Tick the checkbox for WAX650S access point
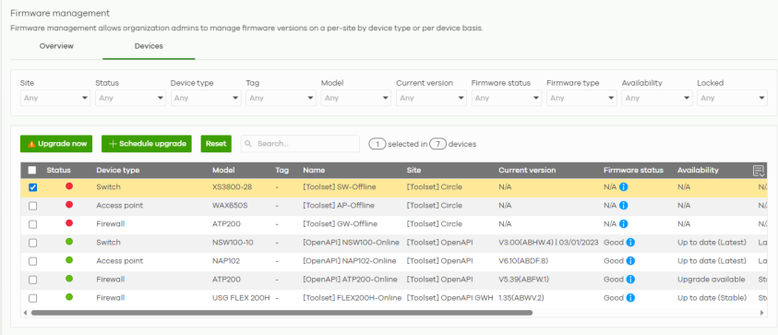Image resolution: width=778 pixels, height=335 pixels. click(32, 206)
